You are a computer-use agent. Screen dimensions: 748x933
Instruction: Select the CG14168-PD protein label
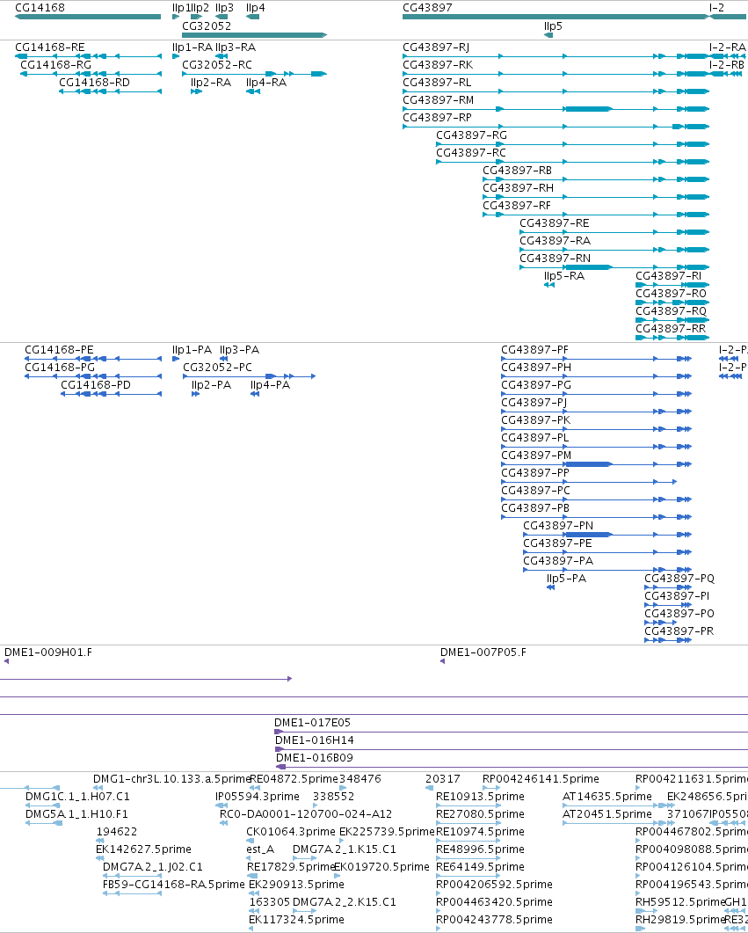96,385
